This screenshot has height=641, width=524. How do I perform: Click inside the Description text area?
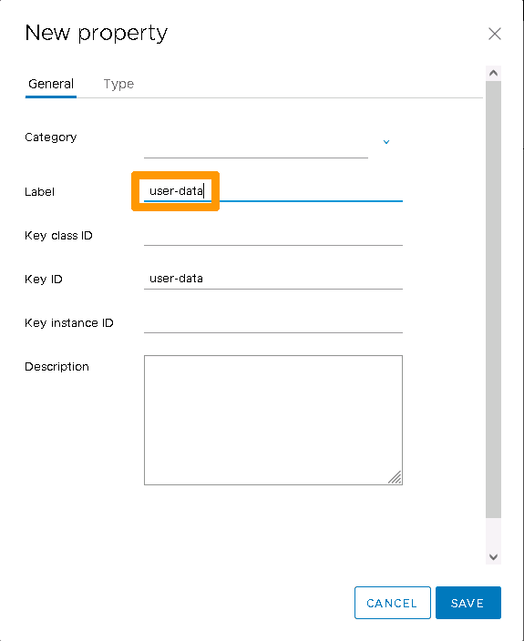[273, 420]
